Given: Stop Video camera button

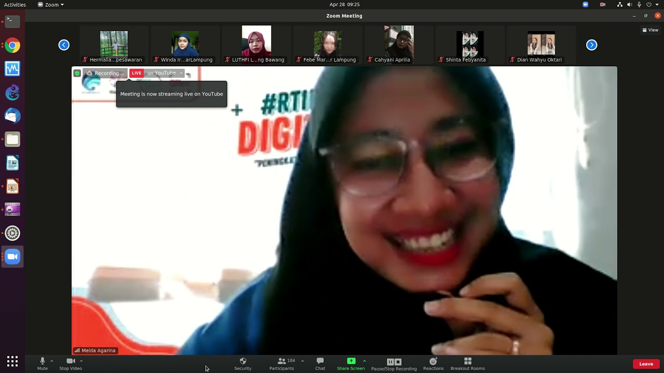Looking at the screenshot, I should pos(71,364).
